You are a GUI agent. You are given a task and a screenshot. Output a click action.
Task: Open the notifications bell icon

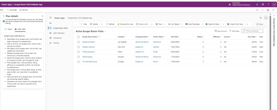(x=257, y=5)
